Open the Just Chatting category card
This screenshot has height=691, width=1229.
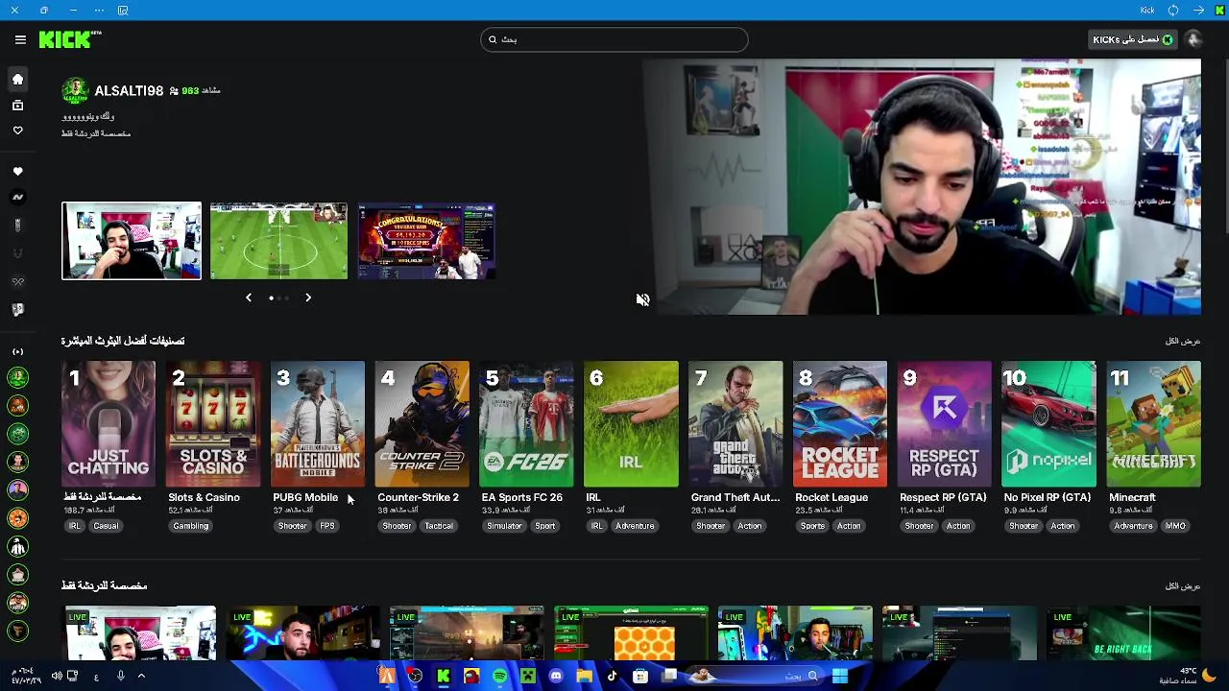click(108, 424)
